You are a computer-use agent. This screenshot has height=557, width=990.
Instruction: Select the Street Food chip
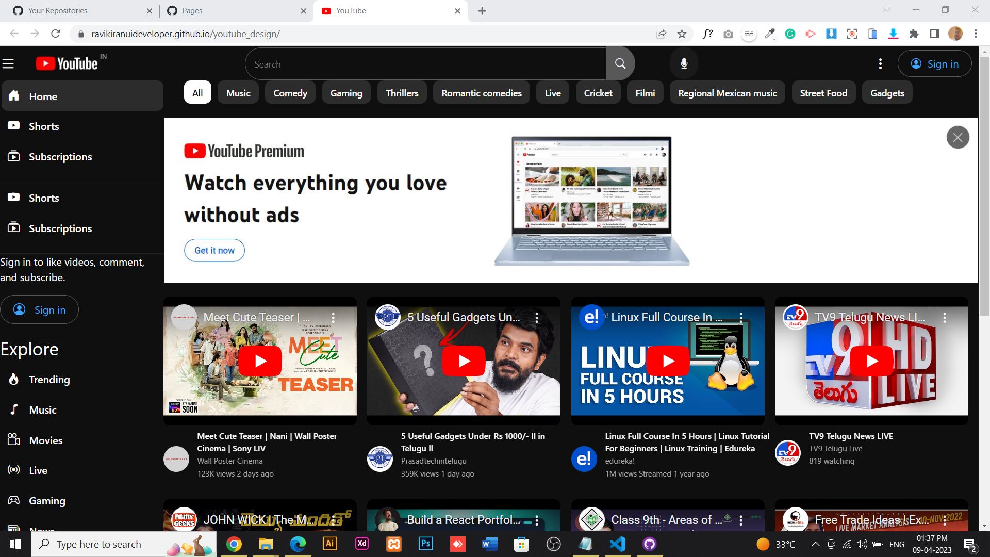pos(823,93)
